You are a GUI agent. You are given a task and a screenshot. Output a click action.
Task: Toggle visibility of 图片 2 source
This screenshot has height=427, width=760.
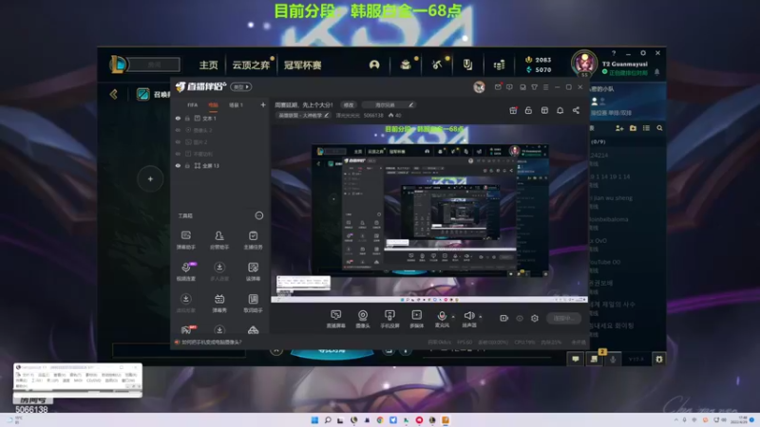(178, 142)
